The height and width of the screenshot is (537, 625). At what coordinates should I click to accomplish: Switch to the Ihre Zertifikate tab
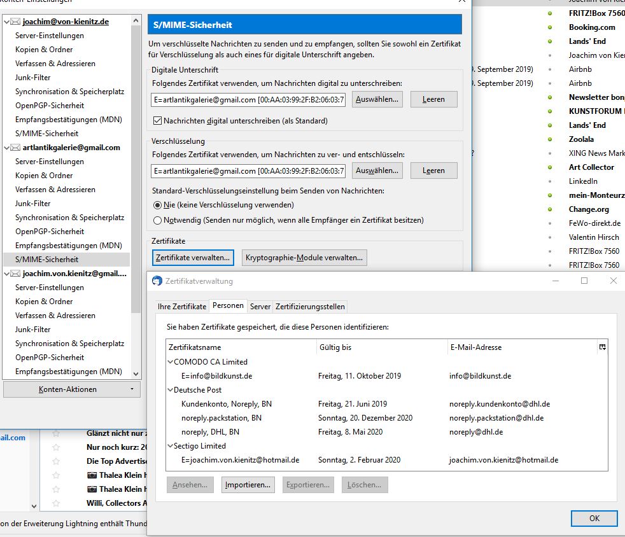[x=182, y=307]
